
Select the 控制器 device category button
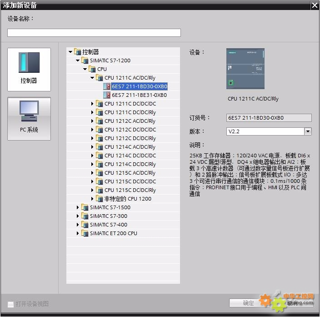click(29, 70)
